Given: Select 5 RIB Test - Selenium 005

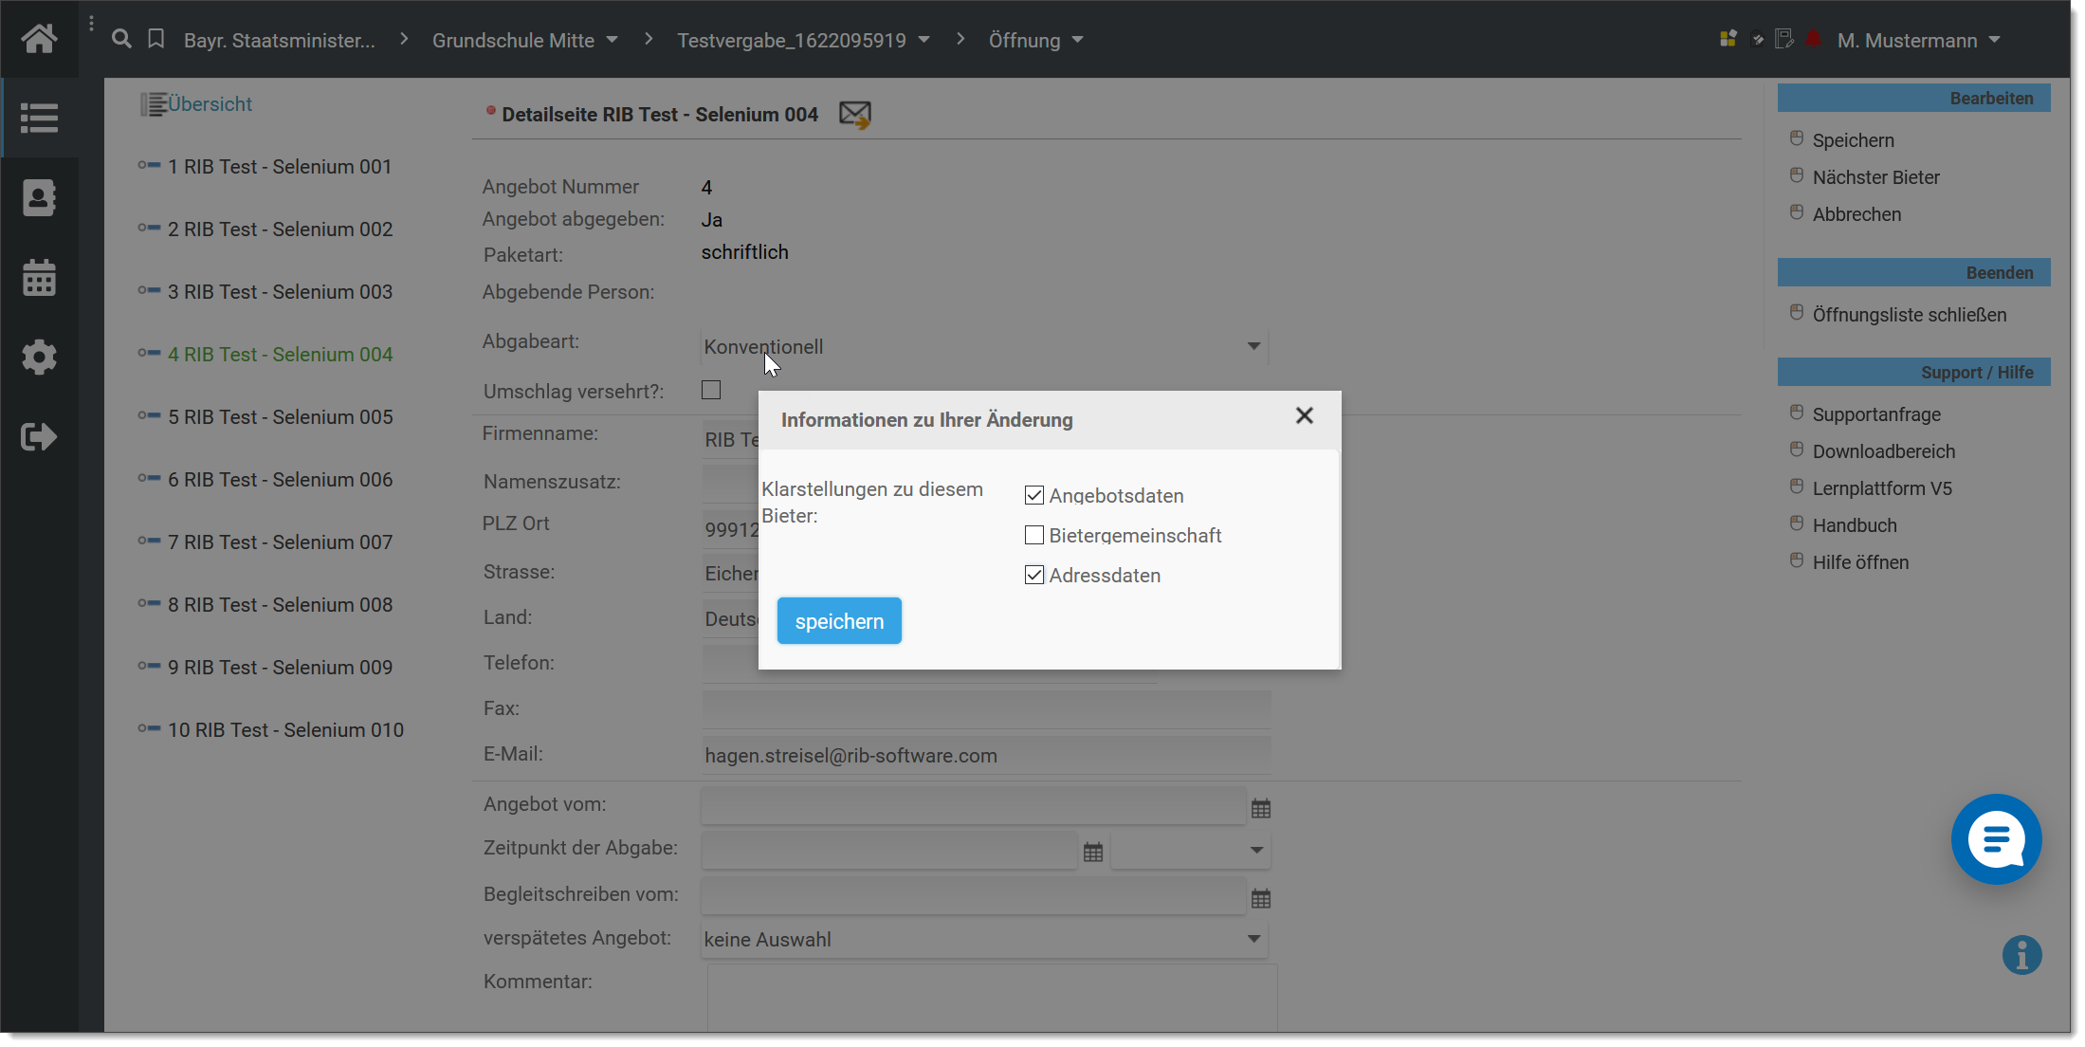Looking at the screenshot, I should [x=280, y=416].
